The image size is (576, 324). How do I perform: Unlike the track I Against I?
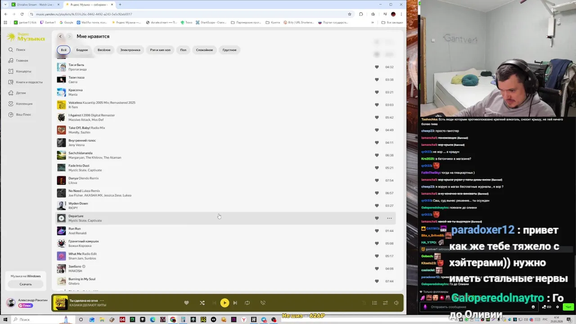[x=377, y=117]
